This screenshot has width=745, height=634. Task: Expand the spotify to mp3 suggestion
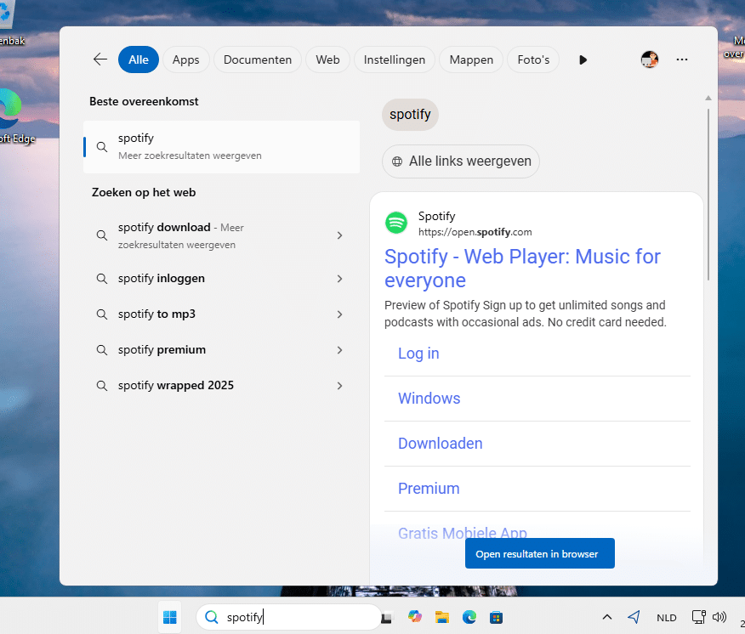coord(339,314)
